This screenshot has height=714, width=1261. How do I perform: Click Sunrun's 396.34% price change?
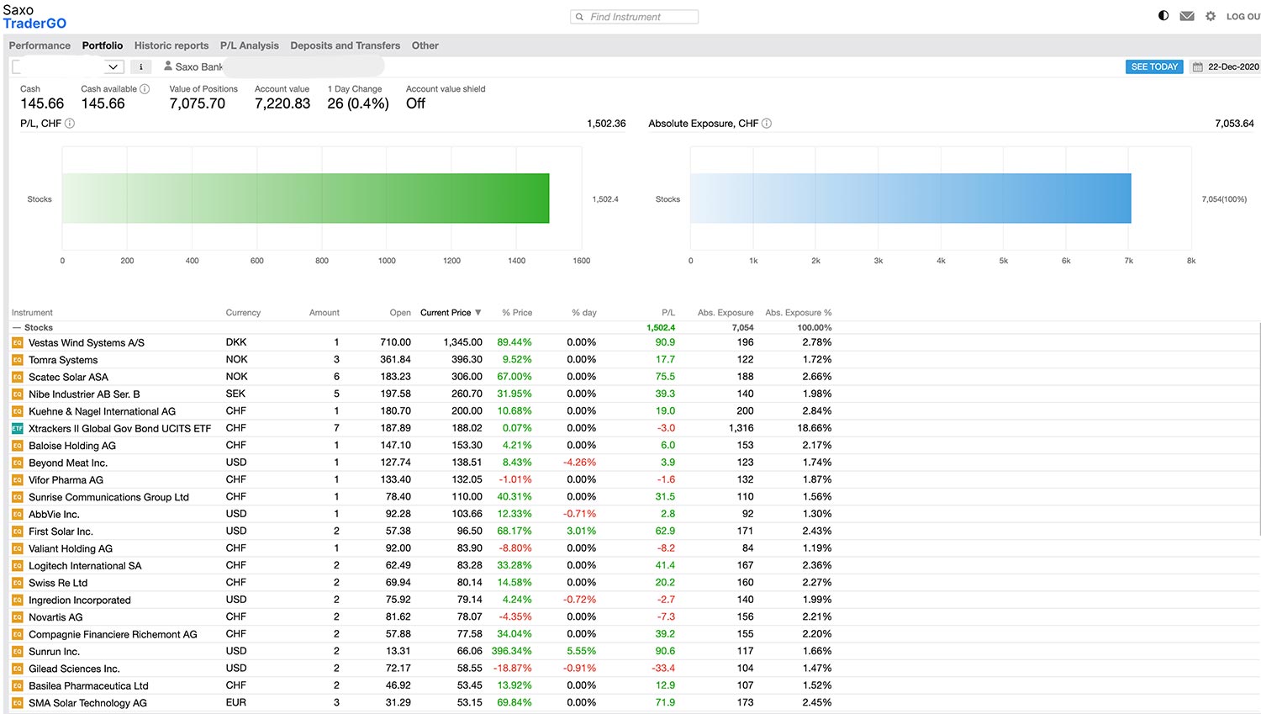[511, 652]
